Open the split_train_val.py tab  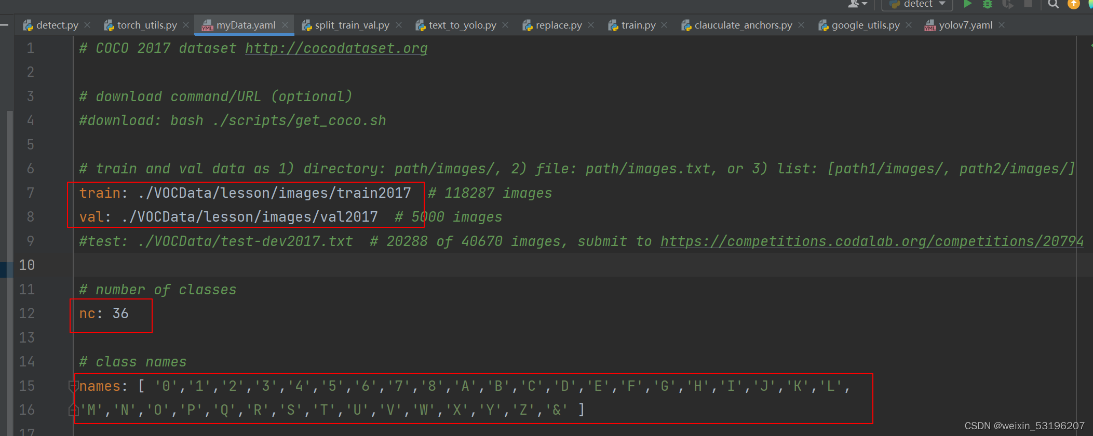point(352,25)
